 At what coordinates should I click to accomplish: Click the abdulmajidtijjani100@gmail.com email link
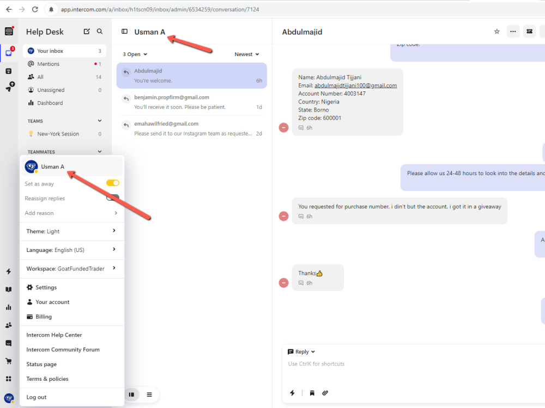pyautogui.click(x=355, y=85)
